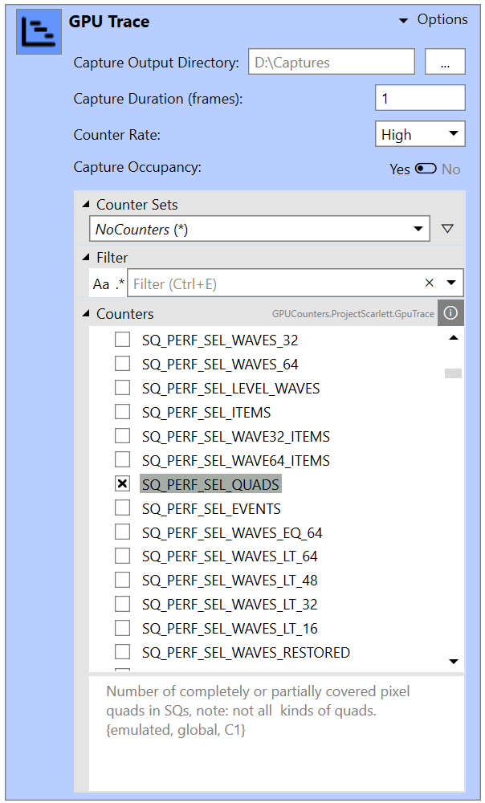Toggle the Capture Occupancy switch
This screenshot has height=803, width=485.
coord(426,169)
